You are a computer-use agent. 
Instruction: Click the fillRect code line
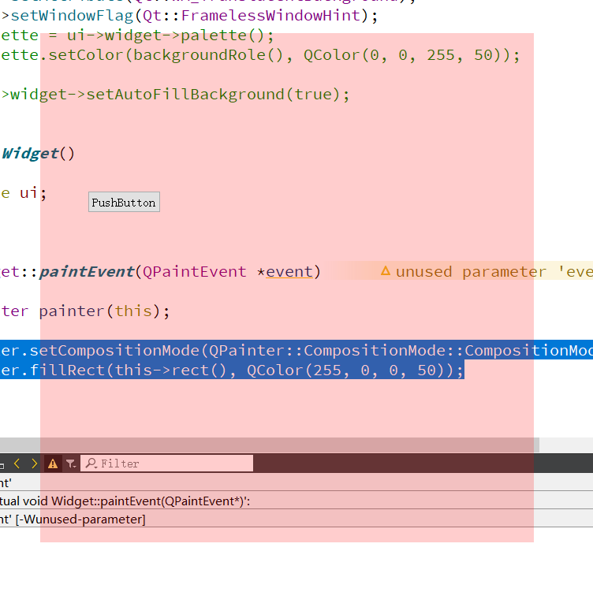point(232,370)
